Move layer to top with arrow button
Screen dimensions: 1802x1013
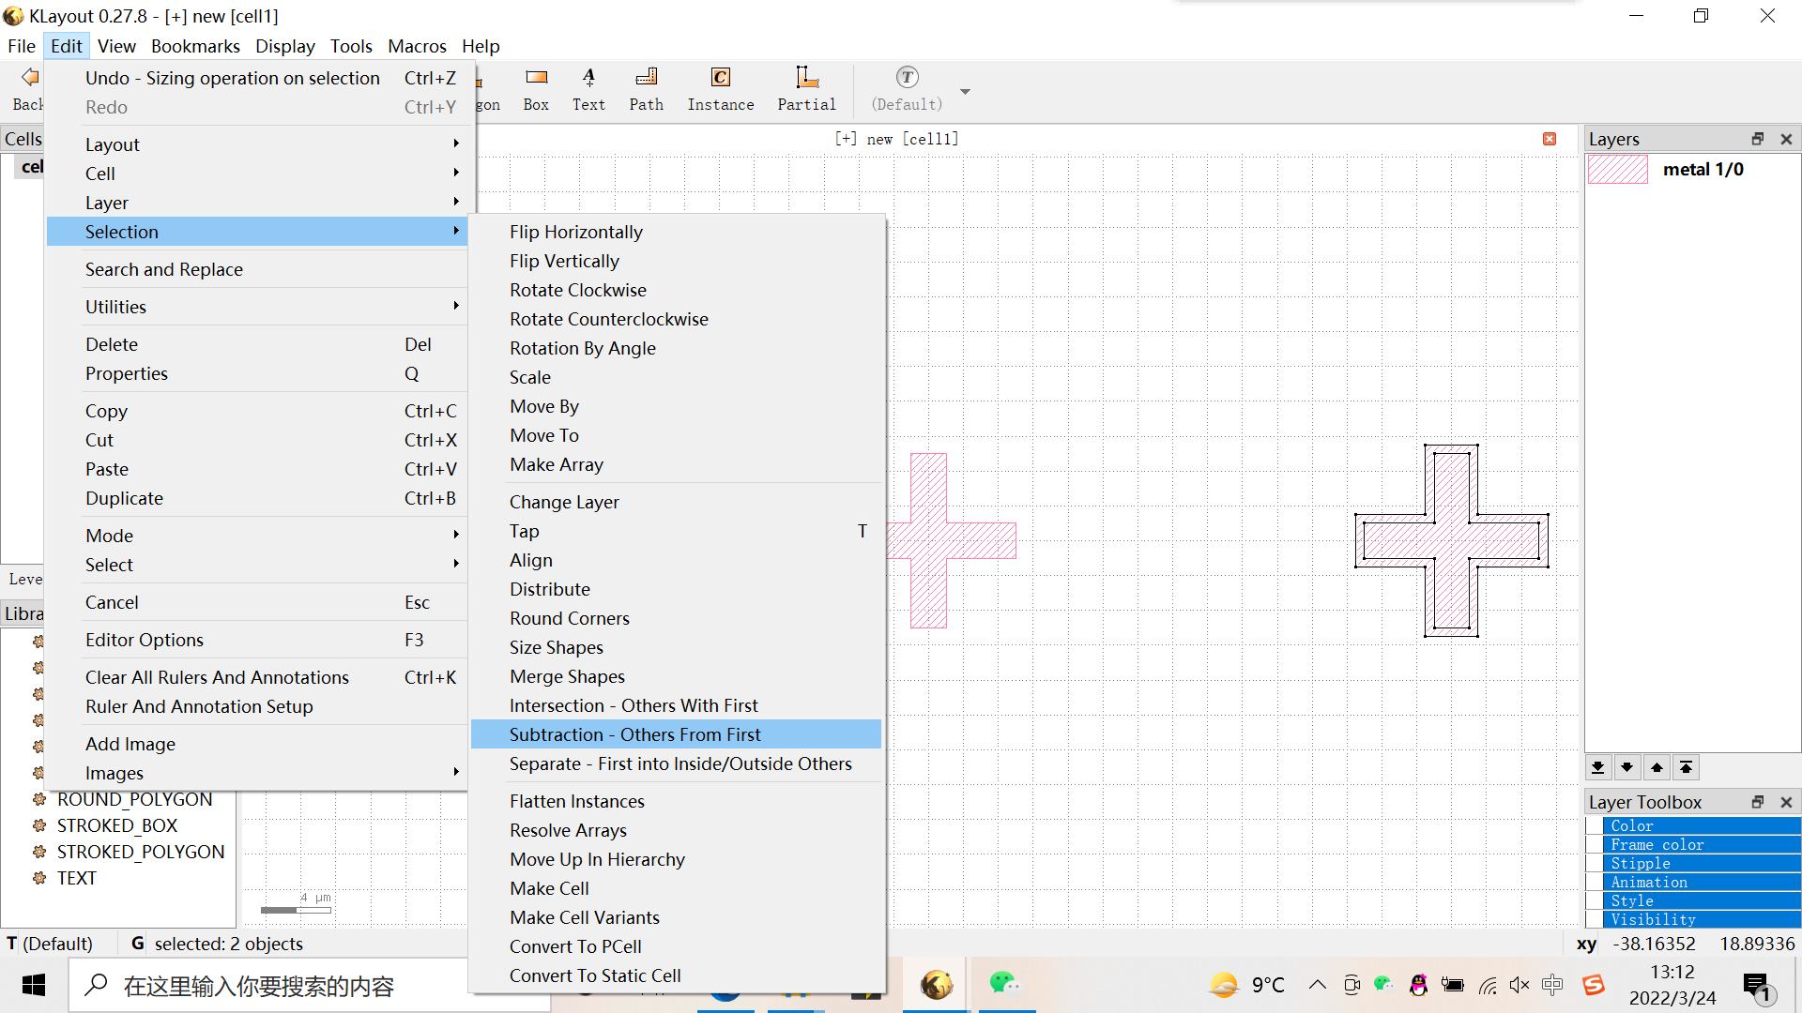click(1687, 767)
